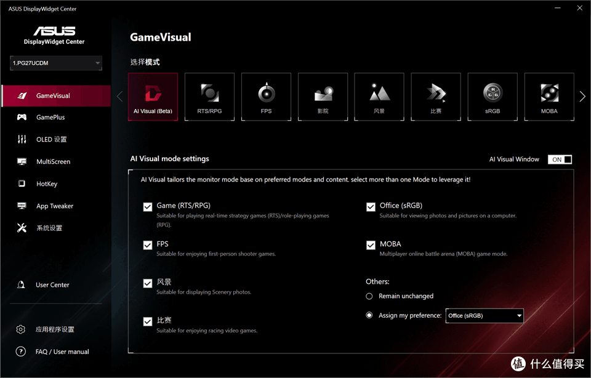Open the monitor selector 1.PG27UCDM dropdown
This screenshot has width=591, height=378.
tap(56, 63)
